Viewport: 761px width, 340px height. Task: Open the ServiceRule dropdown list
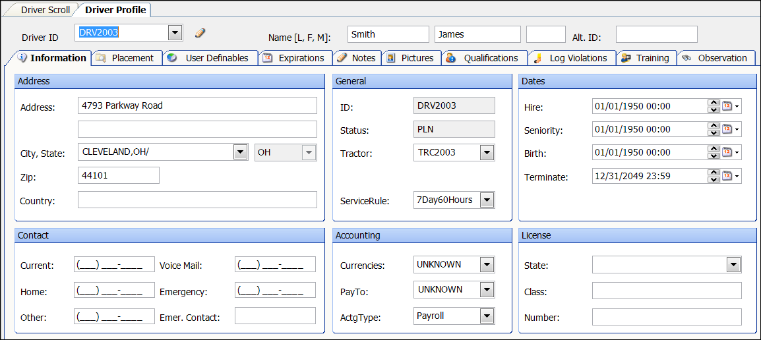[487, 200]
